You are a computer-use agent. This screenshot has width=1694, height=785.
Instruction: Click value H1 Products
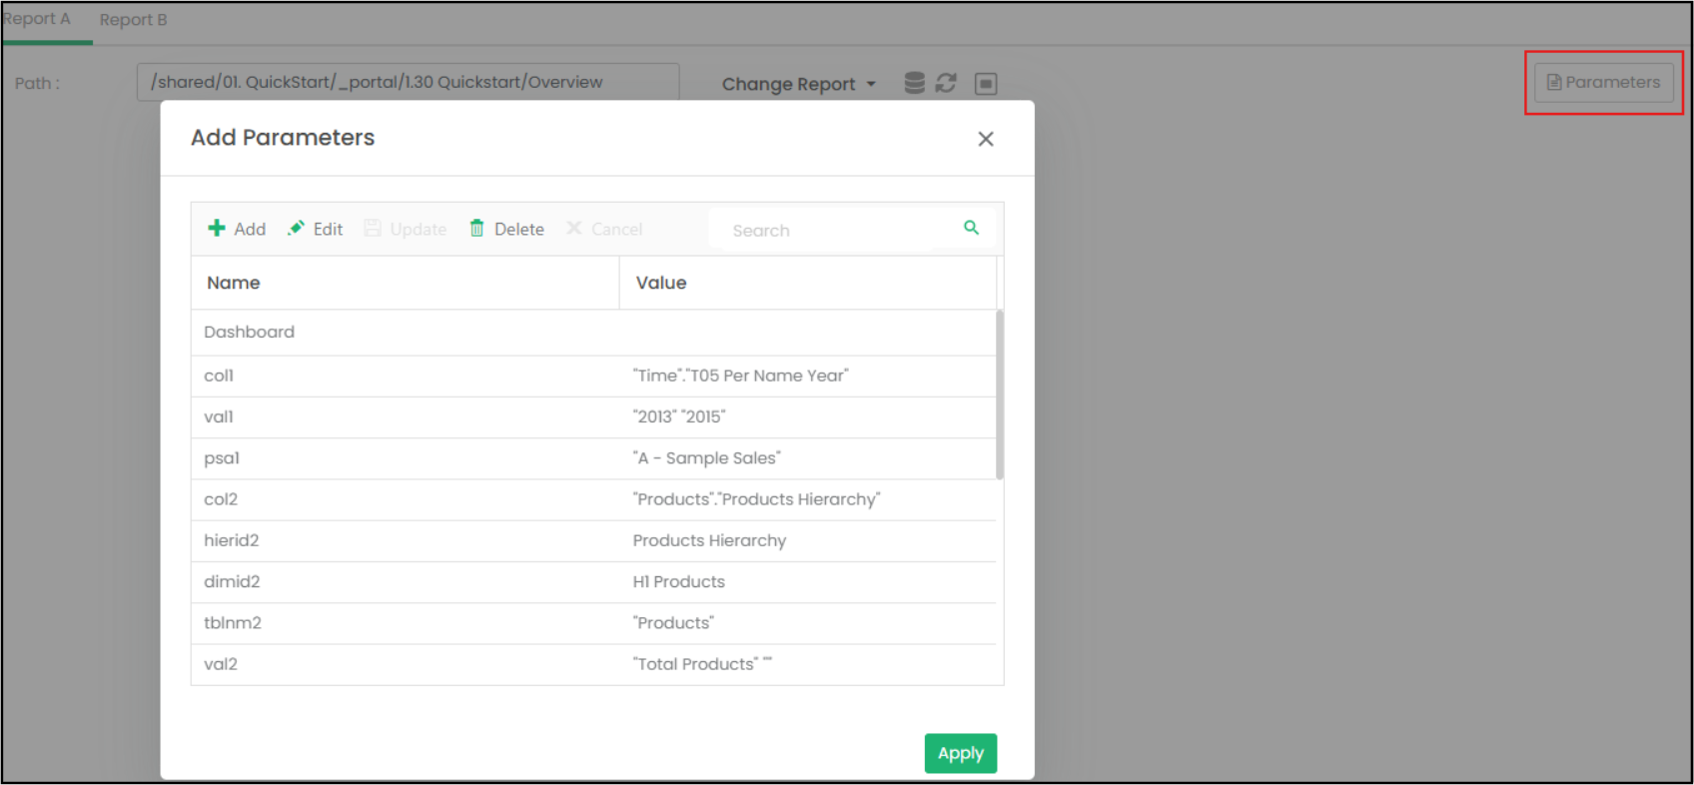[678, 581]
